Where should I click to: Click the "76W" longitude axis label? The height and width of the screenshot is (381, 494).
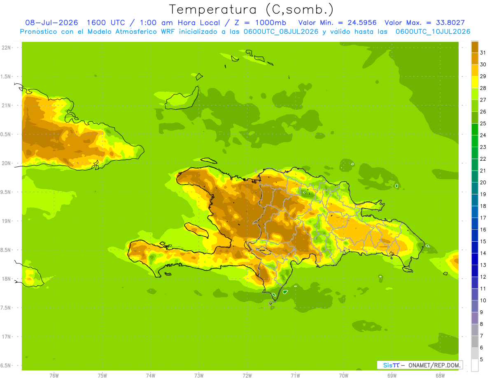tap(54, 376)
